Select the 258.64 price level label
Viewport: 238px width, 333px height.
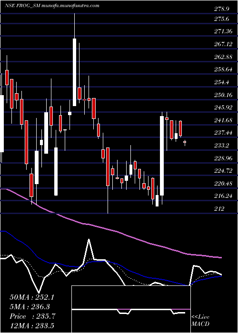tap(222, 69)
